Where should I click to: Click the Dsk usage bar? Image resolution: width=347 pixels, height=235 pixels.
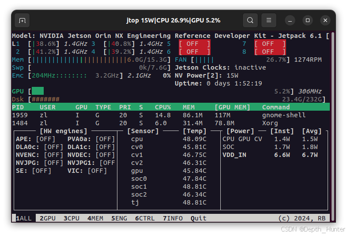pos(177,99)
